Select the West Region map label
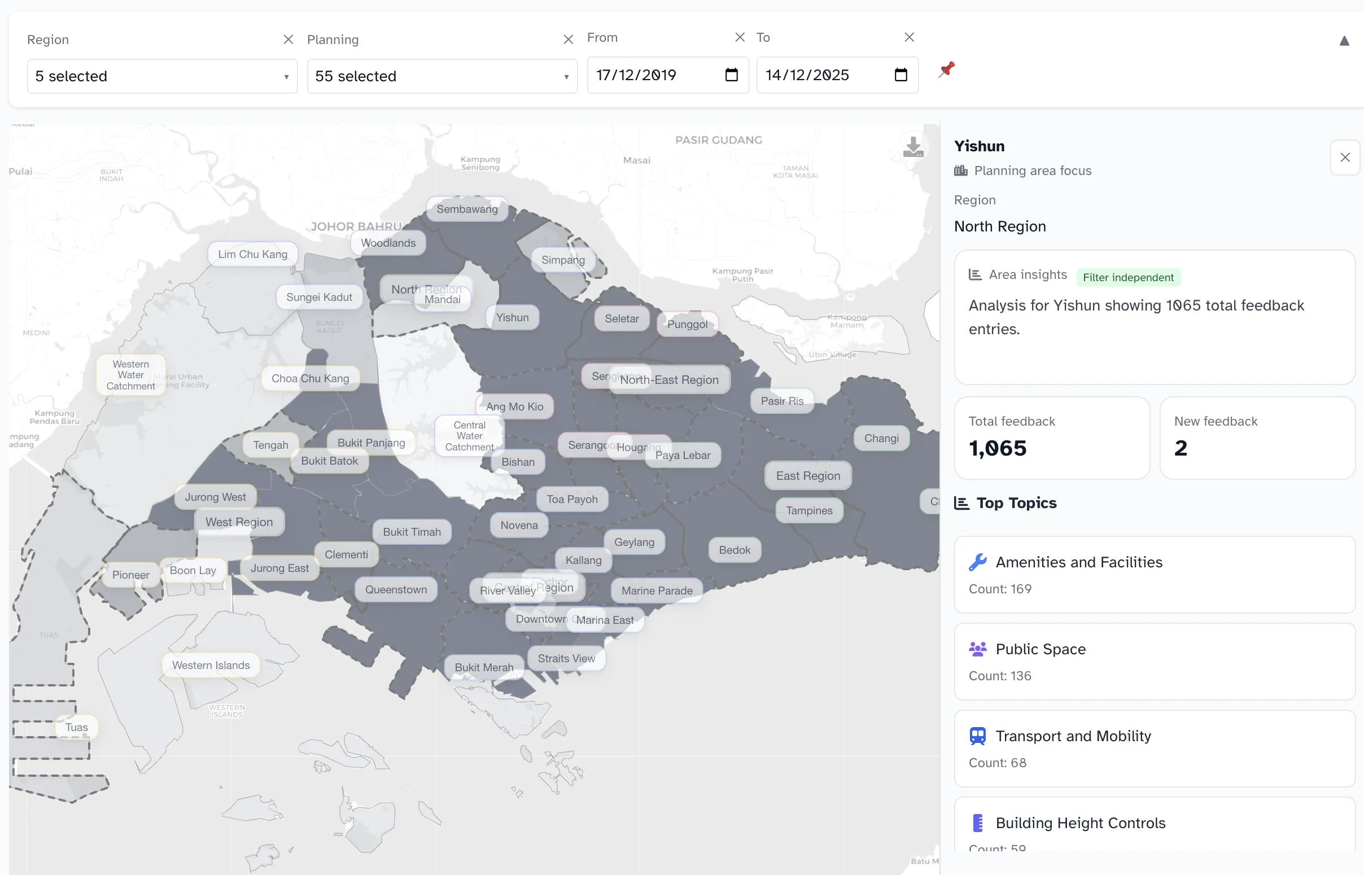The width and height of the screenshot is (1364, 875). [239, 522]
